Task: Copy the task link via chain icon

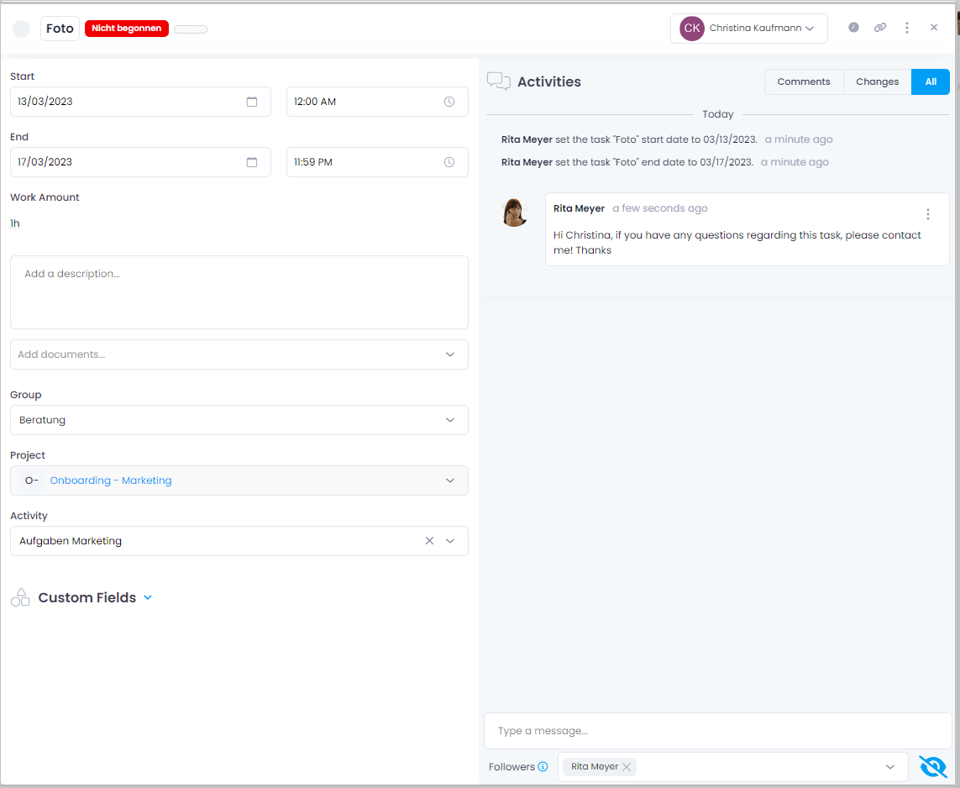Action: (880, 28)
